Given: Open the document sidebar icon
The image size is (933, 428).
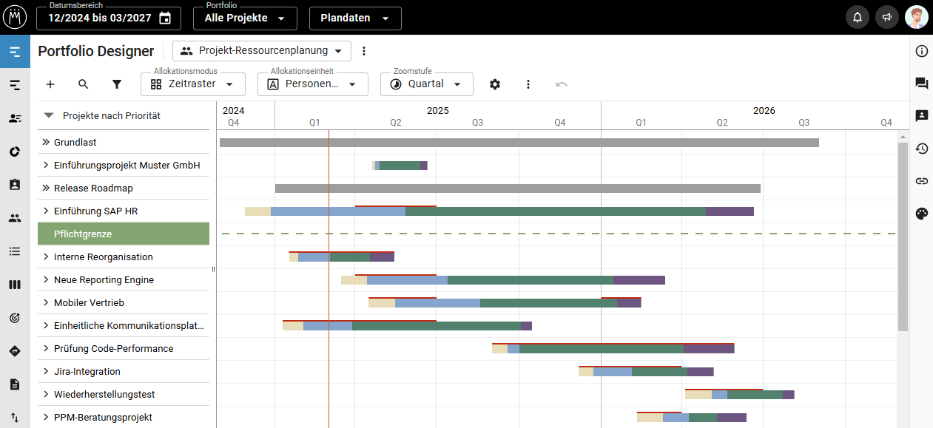Looking at the screenshot, I should point(15,384).
